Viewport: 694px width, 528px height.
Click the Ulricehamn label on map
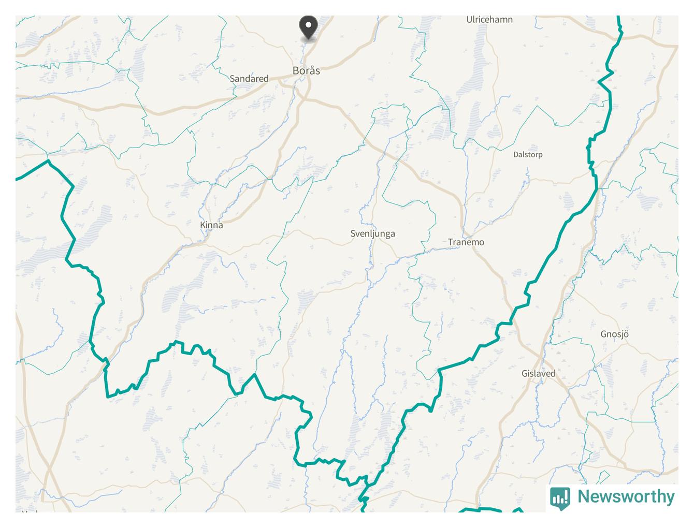[489, 20]
